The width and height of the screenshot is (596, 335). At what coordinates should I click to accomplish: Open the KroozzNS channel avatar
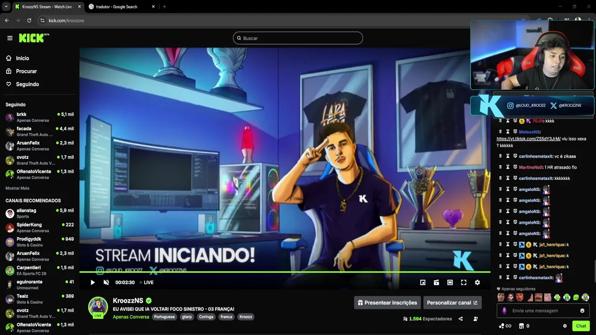click(98, 307)
